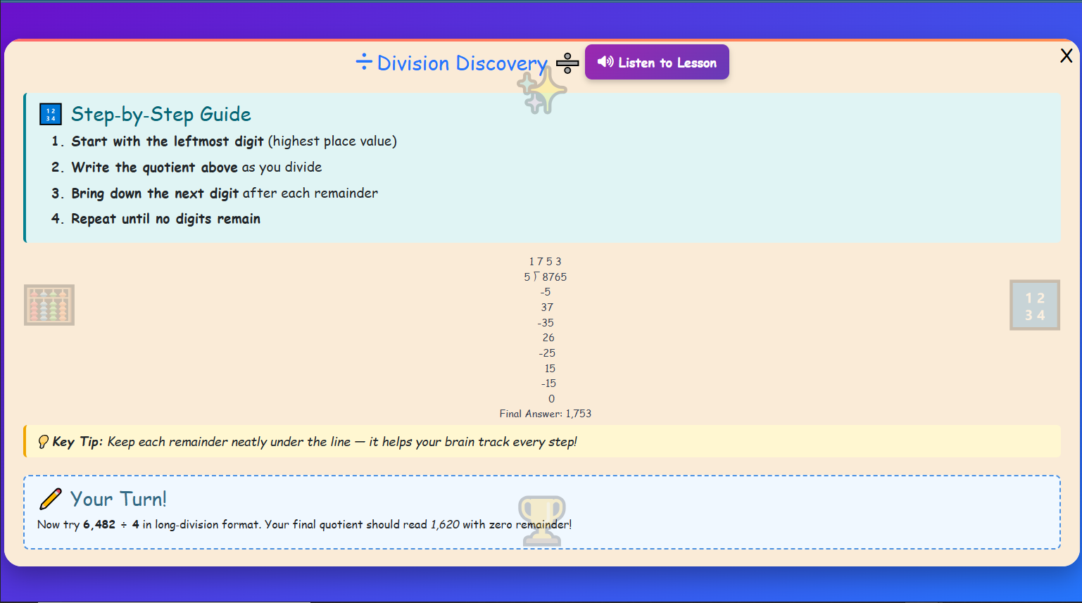Click the 1234 number-grid icon on the right

(1035, 305)
